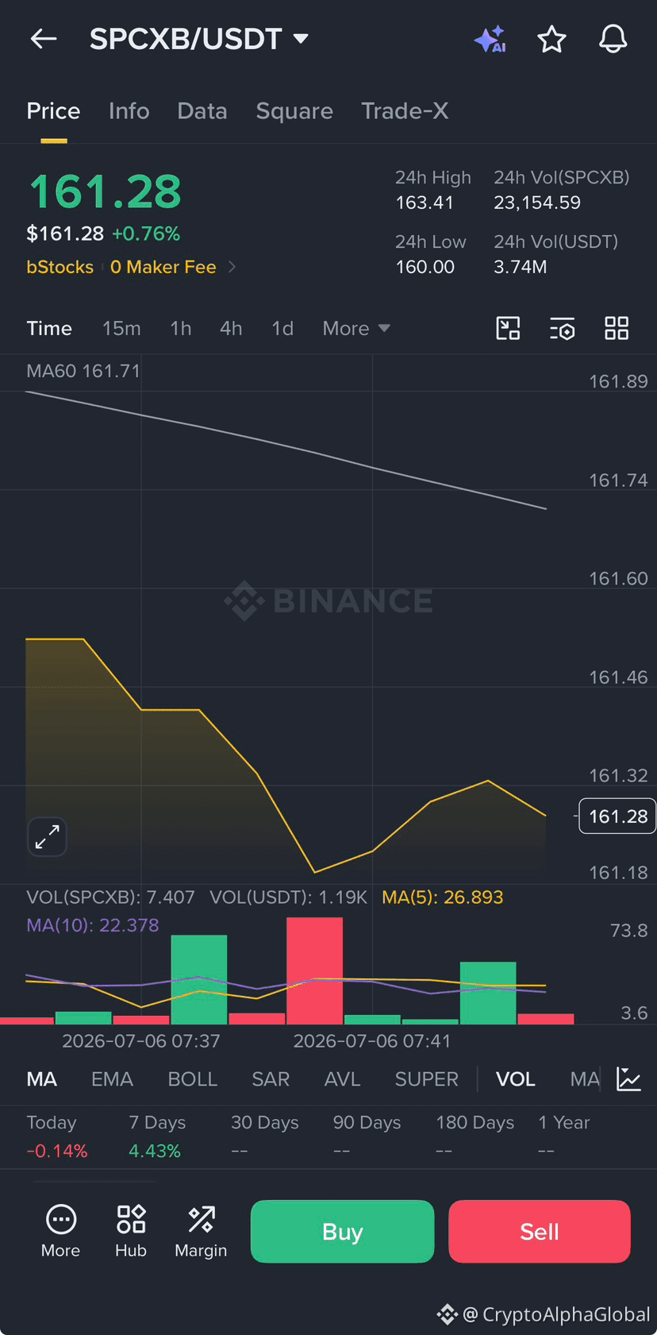Toggle the SUPER indicator
This screenshot has height=1335, width=657.
click(427, 1079)
